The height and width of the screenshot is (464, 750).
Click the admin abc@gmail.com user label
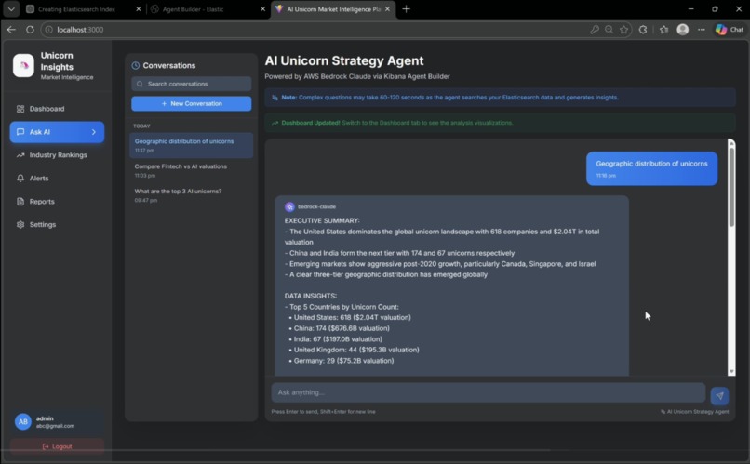tap(55, 422)
